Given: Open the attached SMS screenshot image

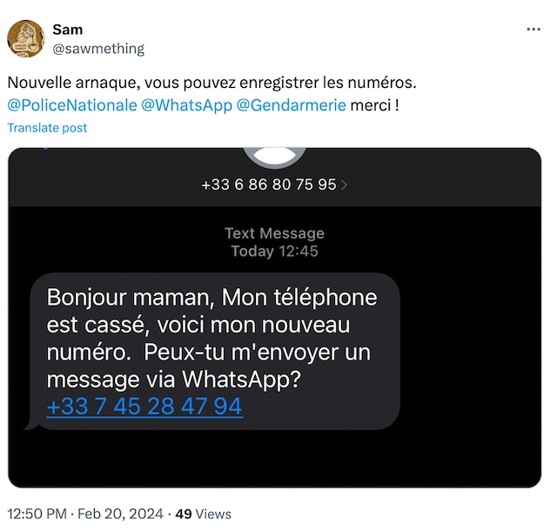Looking at the screenshot, I should point(275,318).
